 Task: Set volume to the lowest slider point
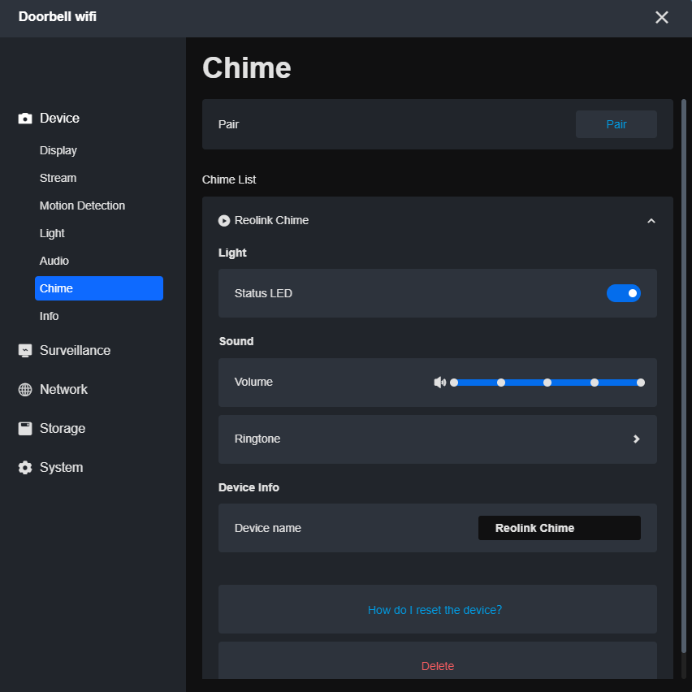(454, 383)
